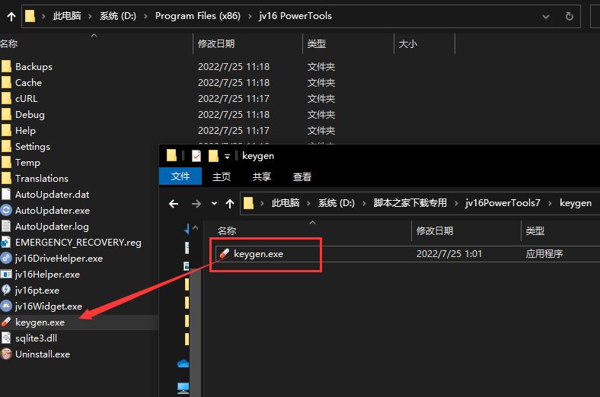600x397 pixels.
Task: Select the Settings folder icon
Action: point(6,146)
